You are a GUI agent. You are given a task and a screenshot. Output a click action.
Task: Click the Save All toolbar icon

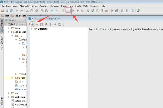pyautogui.click(x=7, y=11)
